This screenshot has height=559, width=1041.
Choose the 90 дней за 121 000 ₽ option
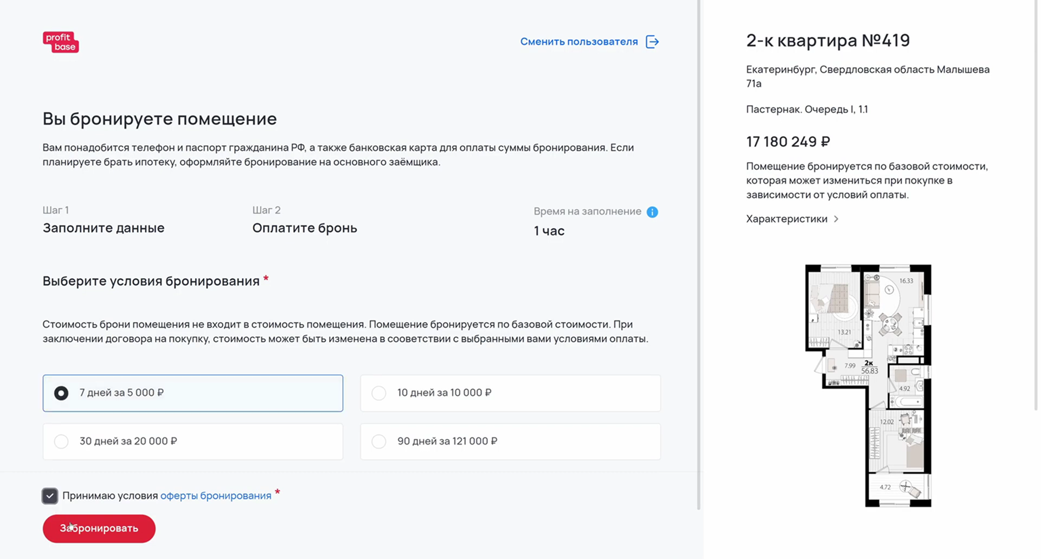(510, 441)
